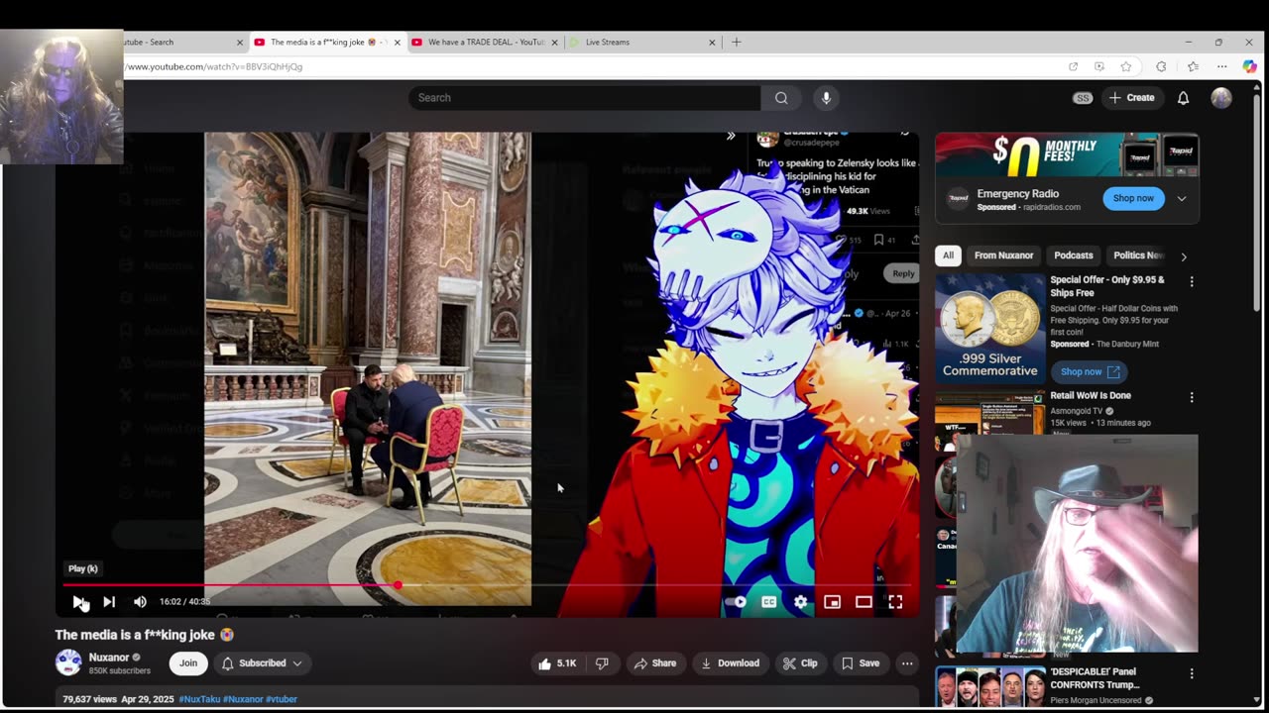Open the Copilot icon
This screenshot has width=1269, height=713.
(x=1249, y=66)
